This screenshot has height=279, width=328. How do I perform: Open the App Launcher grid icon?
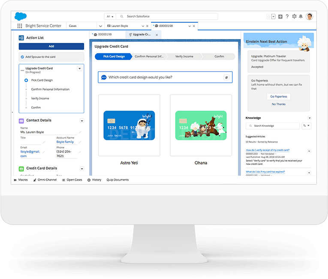20,26
